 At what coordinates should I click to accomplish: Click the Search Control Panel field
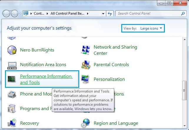tap(151, 13)
